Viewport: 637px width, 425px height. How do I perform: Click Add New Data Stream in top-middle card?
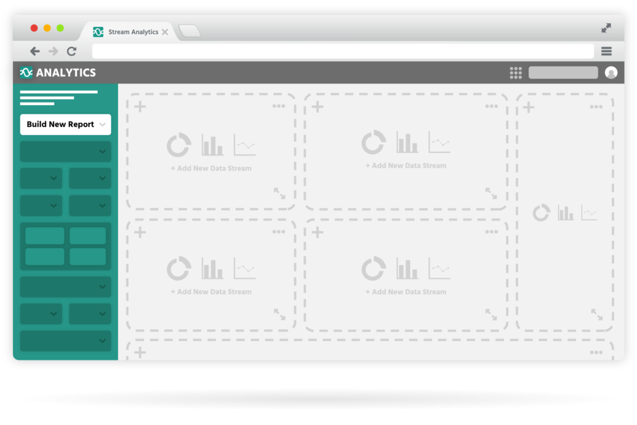point(406,166)
